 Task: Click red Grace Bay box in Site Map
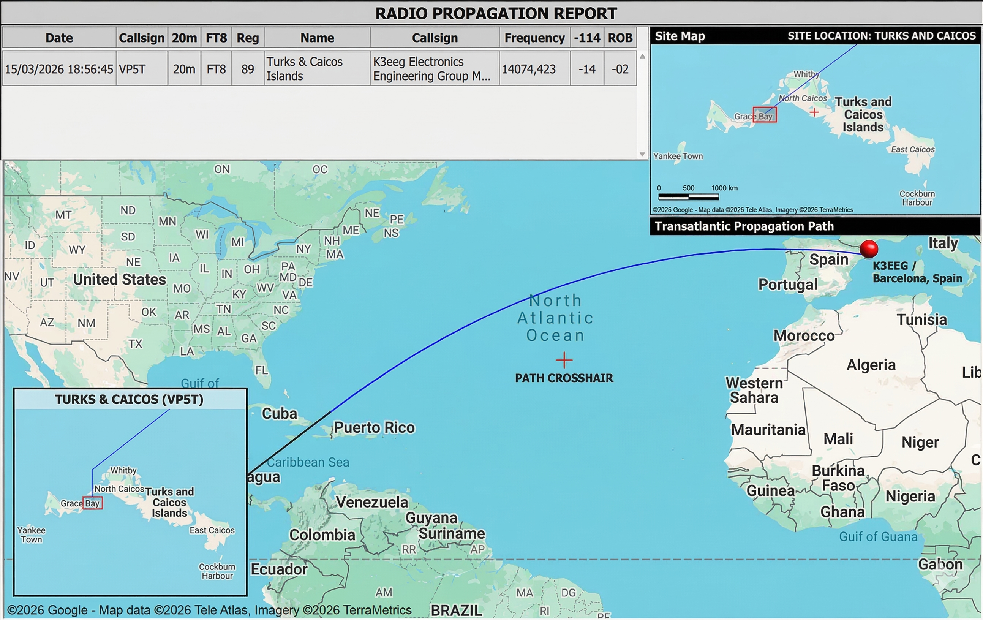pyautogui.click(x=765, y=115)
